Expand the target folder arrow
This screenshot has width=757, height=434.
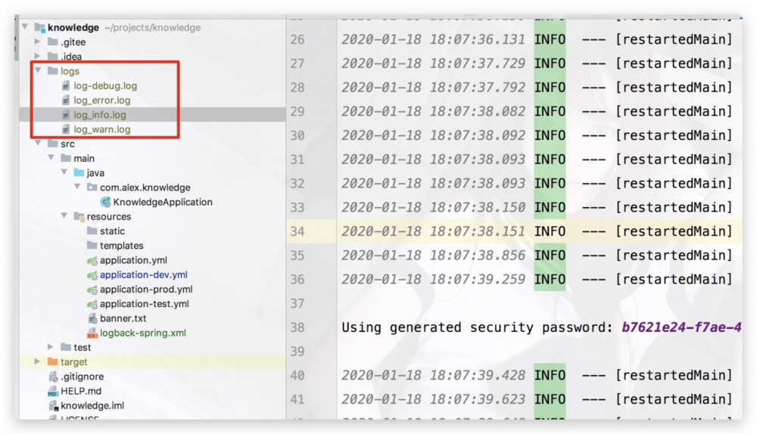[x=38, y=362]
